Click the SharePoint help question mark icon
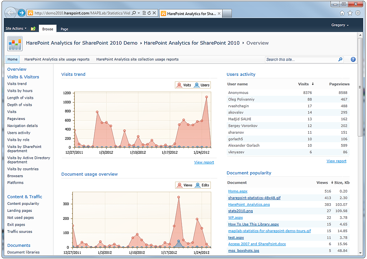Viewport: 367px width, 259px height. (353, 60)
